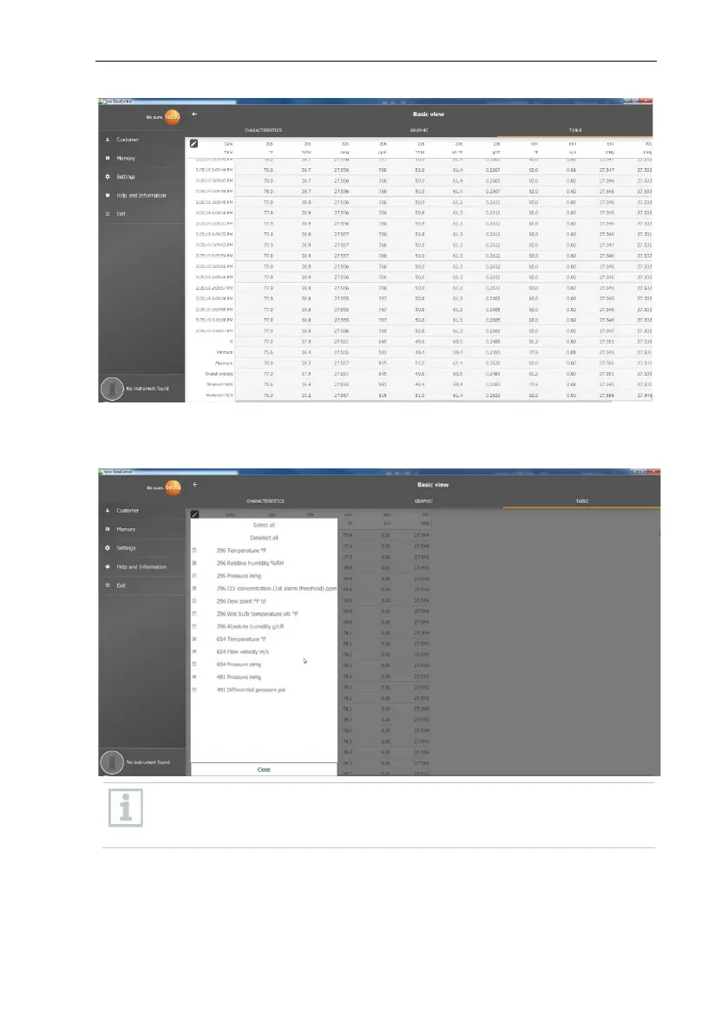Click Memory icon in the channel-list screenshot
Image resolution: width=728 pixels, height=1033 pixels.
(108, 529)
